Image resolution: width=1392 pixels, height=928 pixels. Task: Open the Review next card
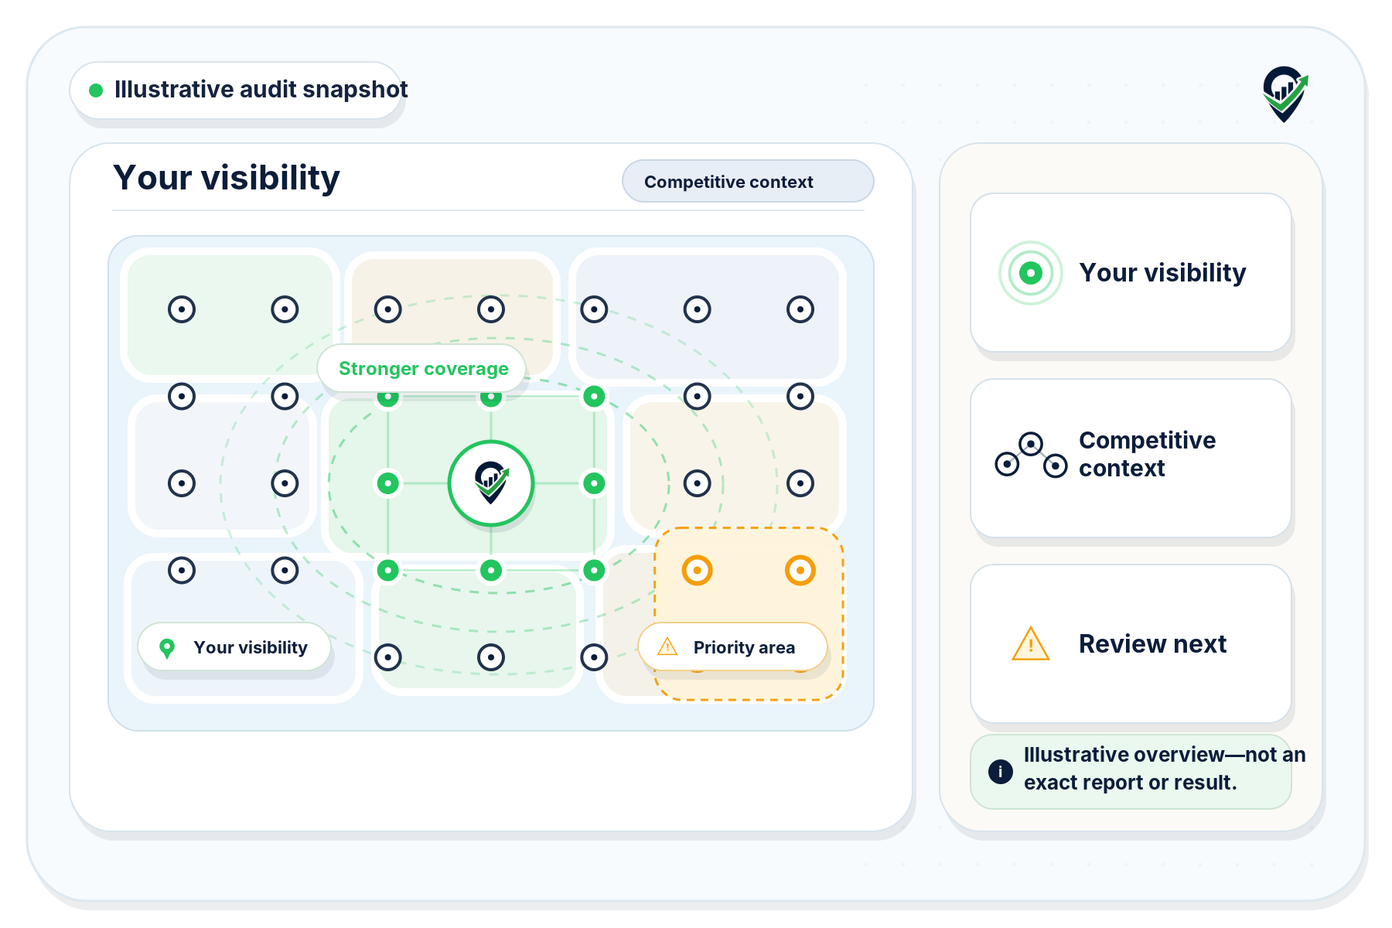pyautogui.click(x=1131, y=644)
